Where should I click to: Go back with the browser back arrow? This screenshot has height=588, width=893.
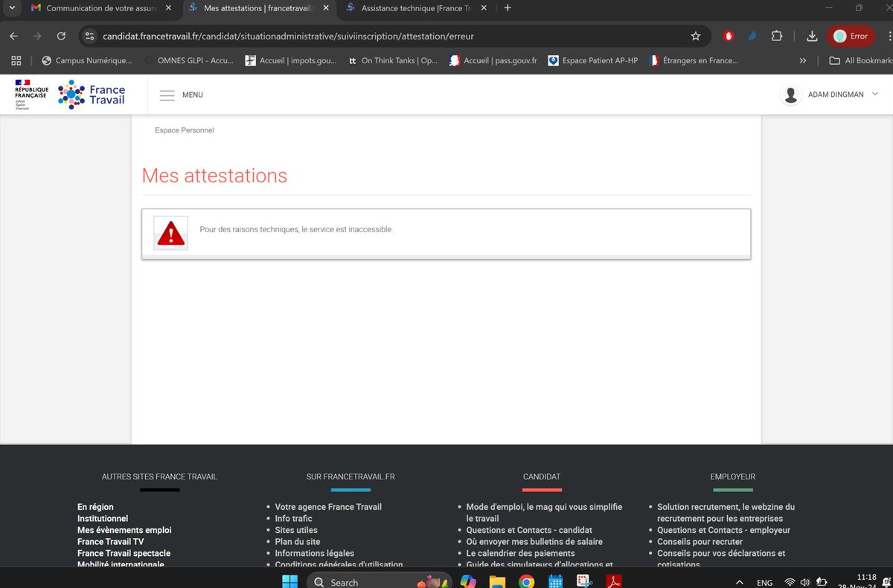click(13, 36)
